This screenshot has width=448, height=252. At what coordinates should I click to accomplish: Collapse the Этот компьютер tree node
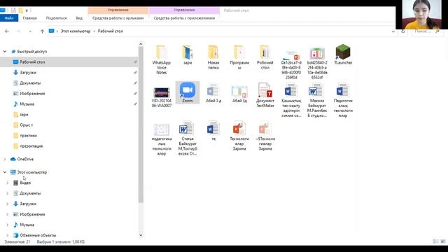(x=5, y=172)
